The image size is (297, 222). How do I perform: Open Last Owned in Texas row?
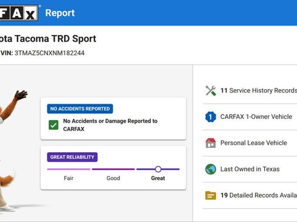click(x=250, y=169)
